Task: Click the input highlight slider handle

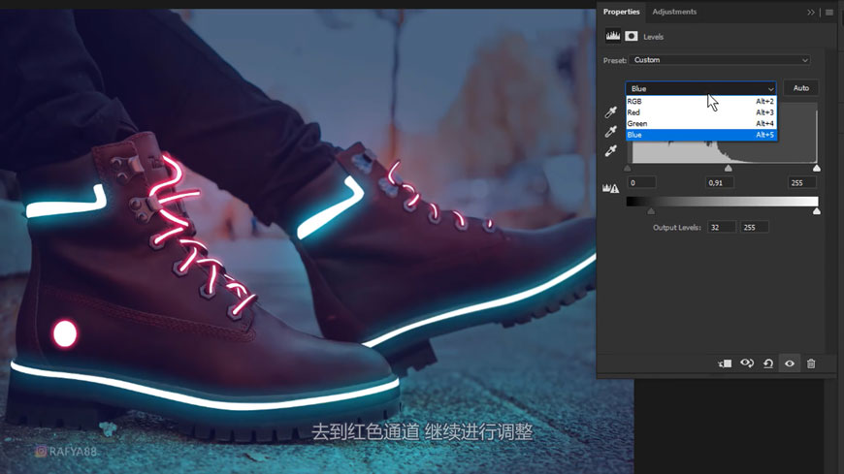Action: [817, 169]
